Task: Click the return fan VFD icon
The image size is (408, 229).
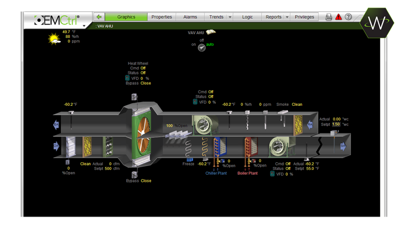Action: [x=195, y=102]
